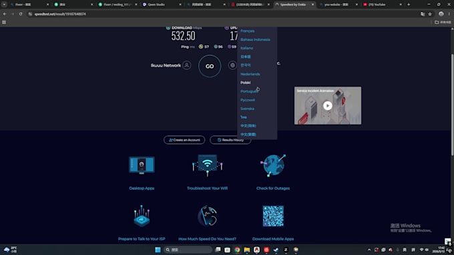
Task: Open Check for Outages link
Action: (x=273, y=188)
